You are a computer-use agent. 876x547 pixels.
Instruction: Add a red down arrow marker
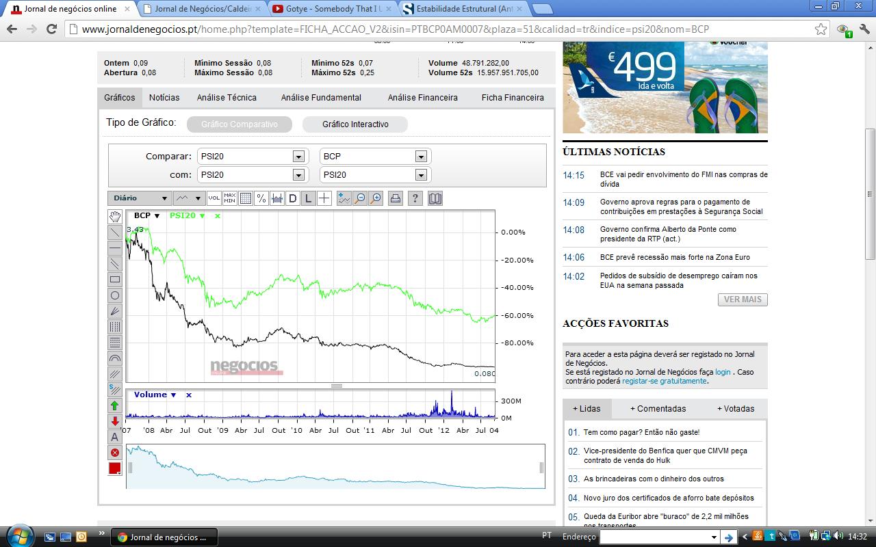pyautogui.click(x=115, y=421)
